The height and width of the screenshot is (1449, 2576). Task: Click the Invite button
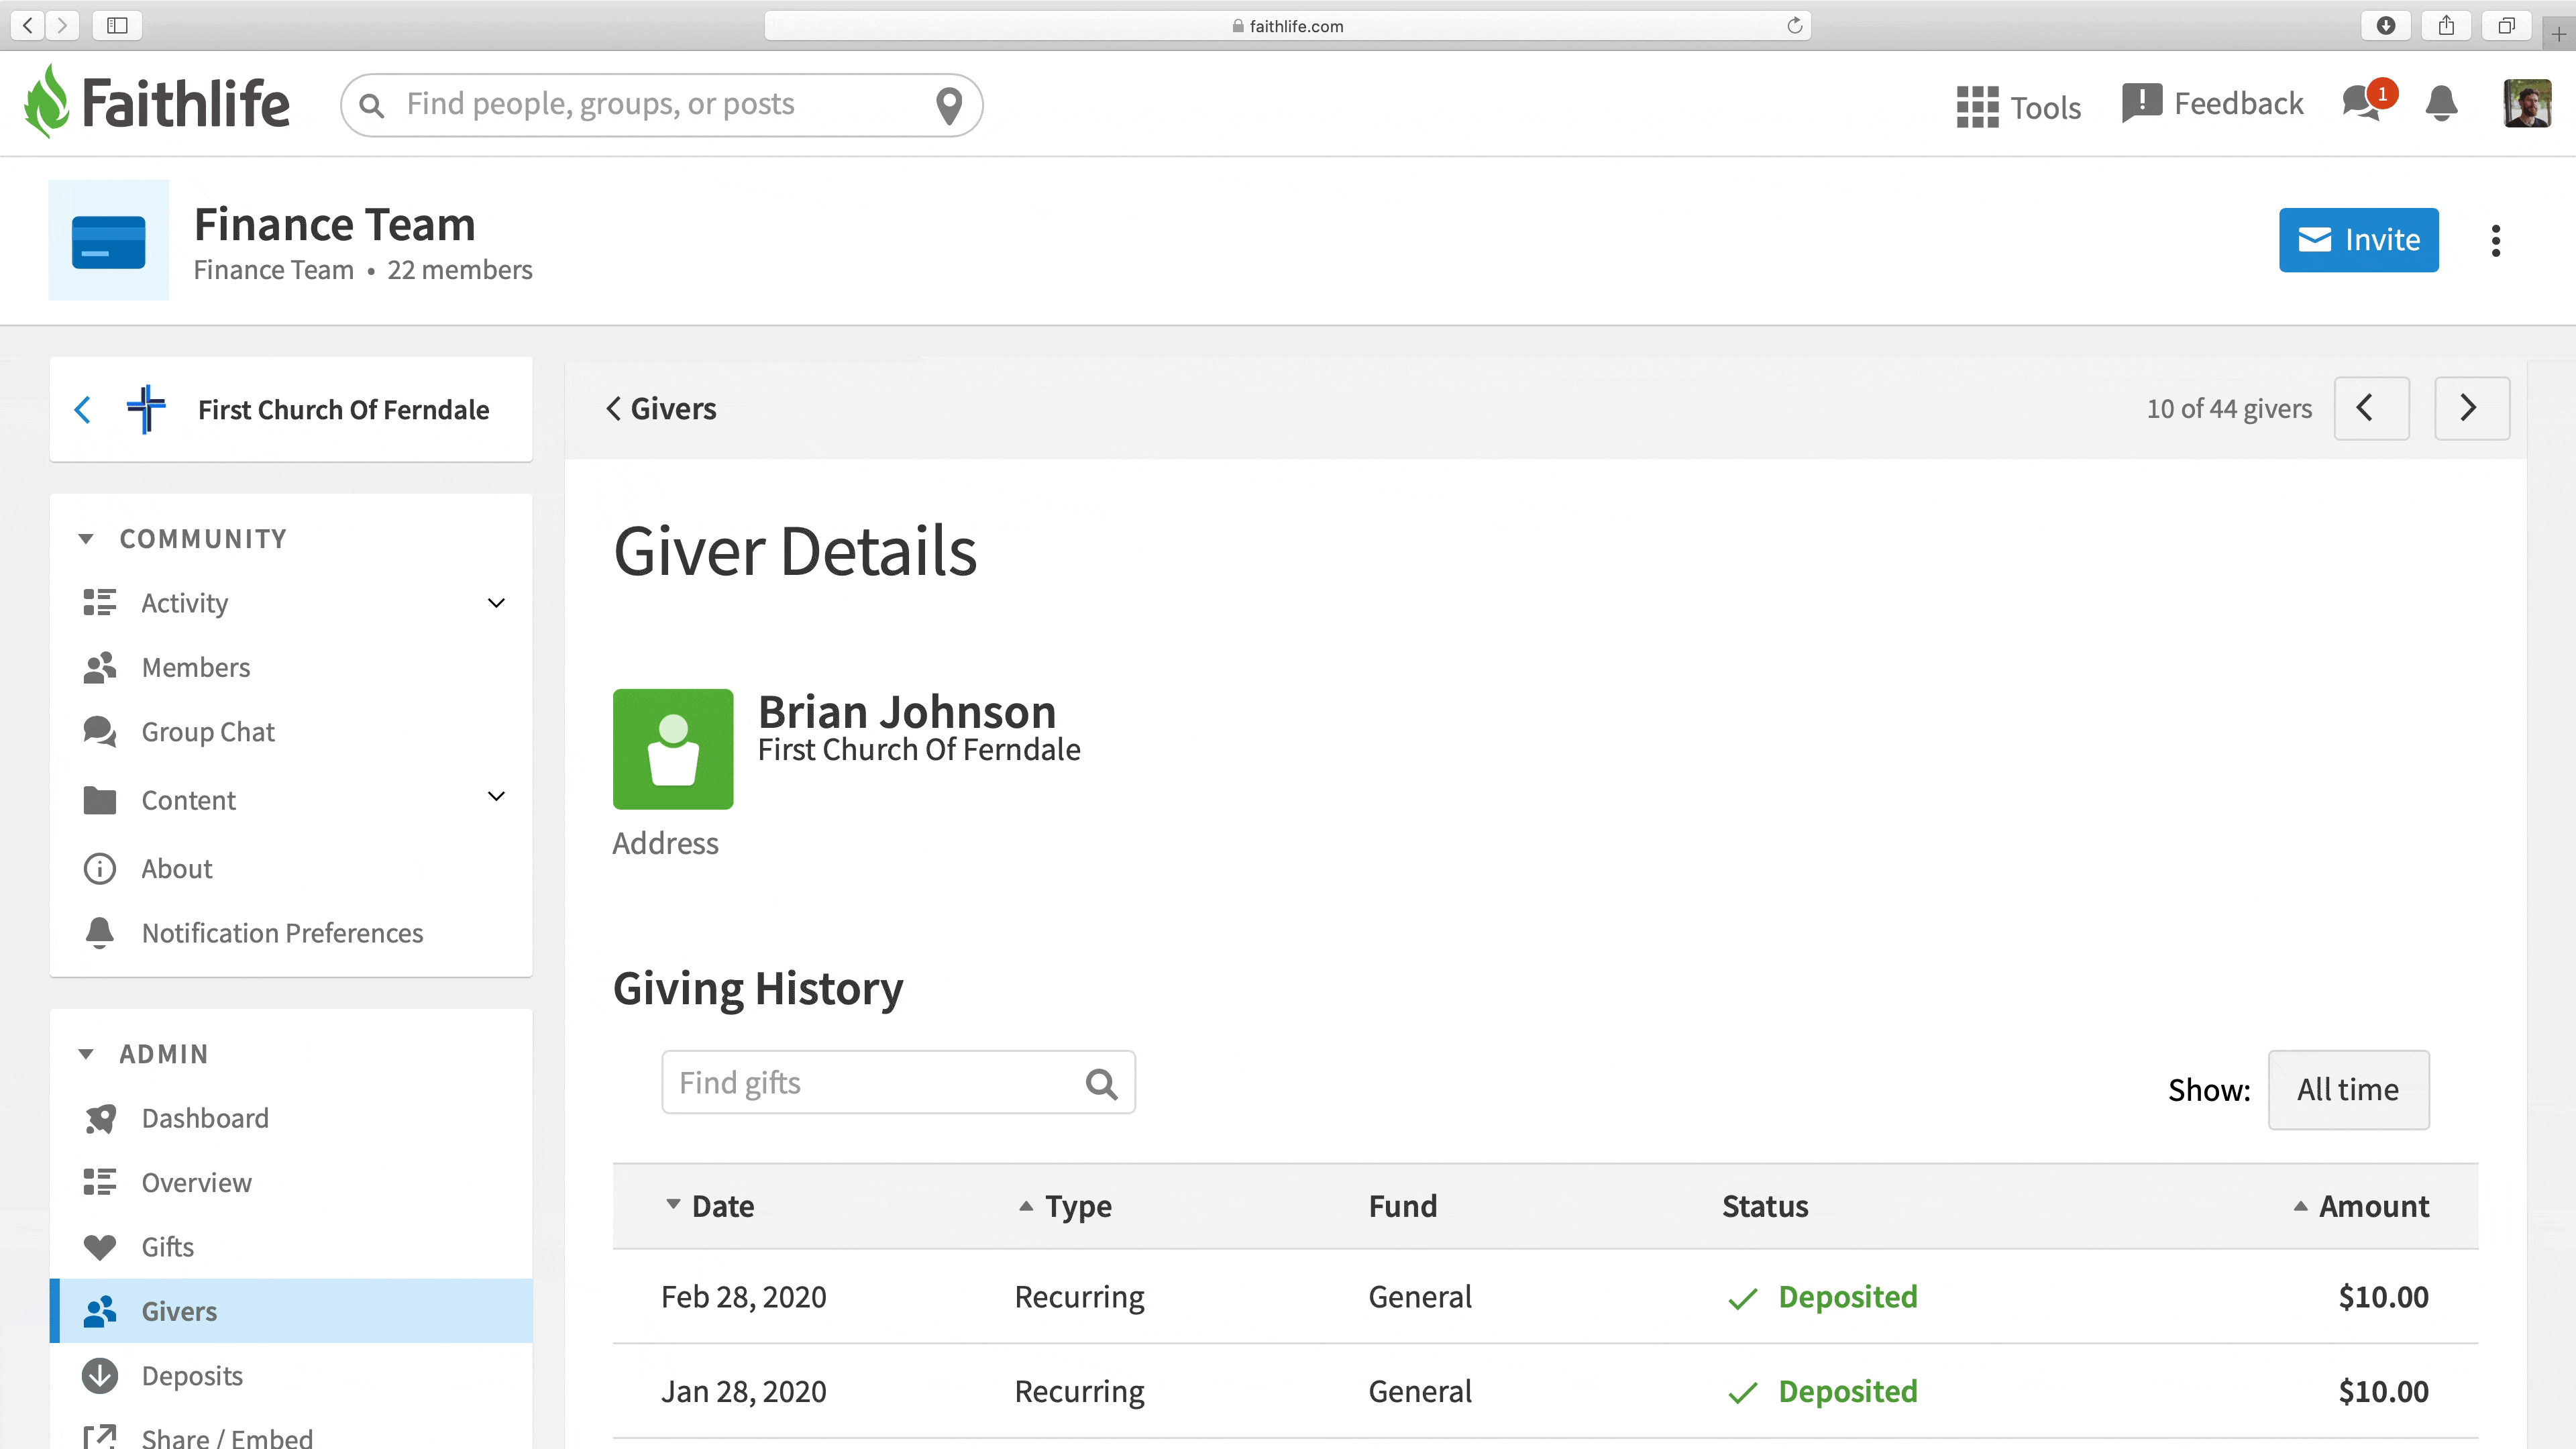(2358, 240)
